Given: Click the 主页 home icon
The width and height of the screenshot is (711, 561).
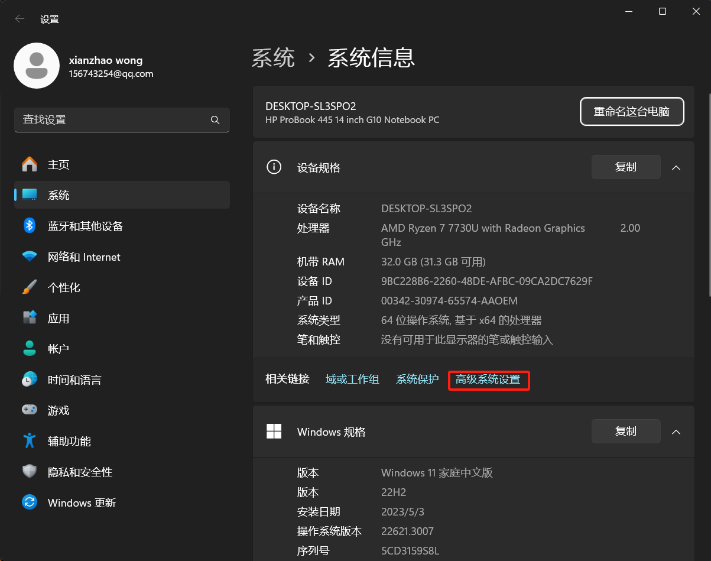Looking at the screenshot, I should [x=30, y=164].
